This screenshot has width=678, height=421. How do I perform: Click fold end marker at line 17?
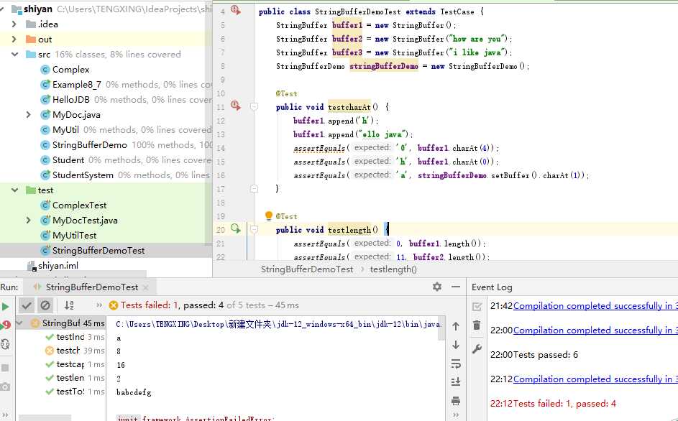[255, 188]
